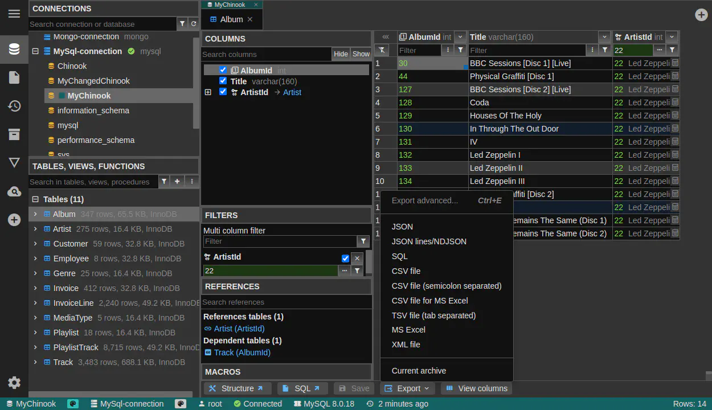Screen dimensions: 712x410
Task: Expand the Artist table node
Action: [35, 229]
